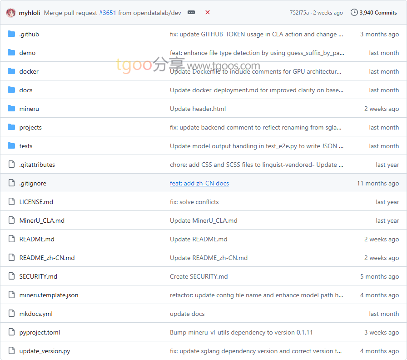Click the .github folder icon

pos(12,34)
